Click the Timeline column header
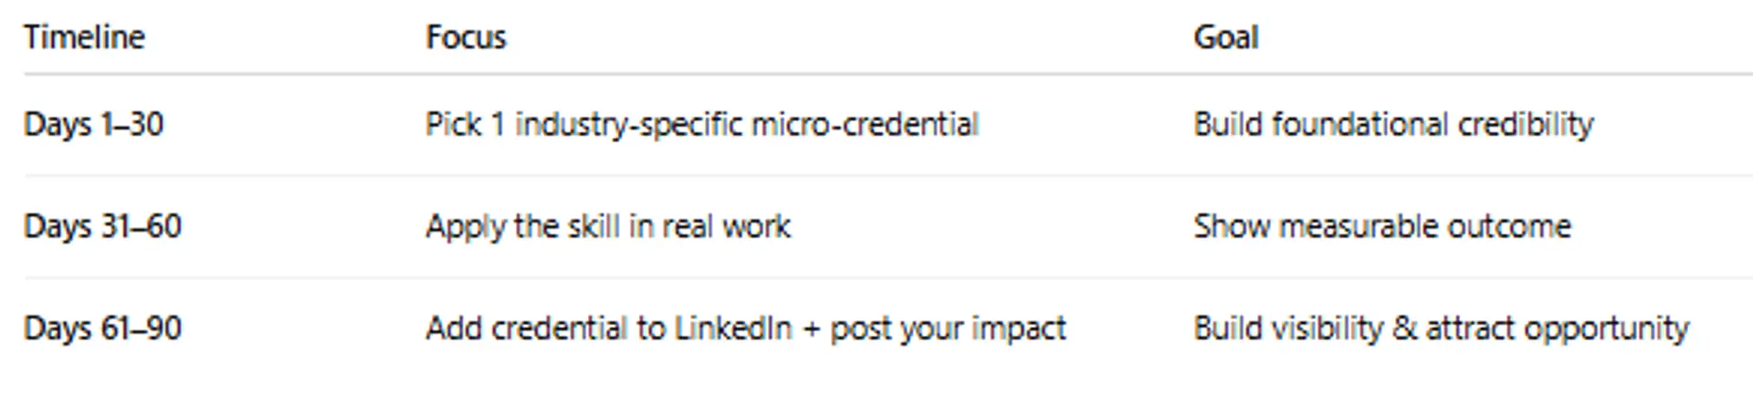This screenshot has width=1753, height=396. [84, 37]
